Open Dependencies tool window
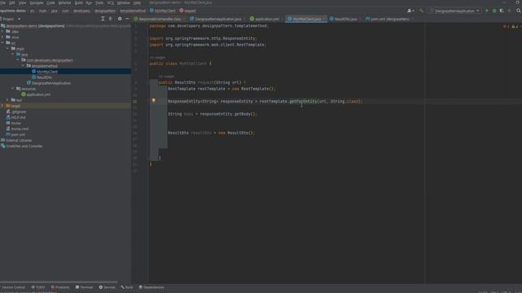This screenshot has height=293, width=522. (152, 287)
